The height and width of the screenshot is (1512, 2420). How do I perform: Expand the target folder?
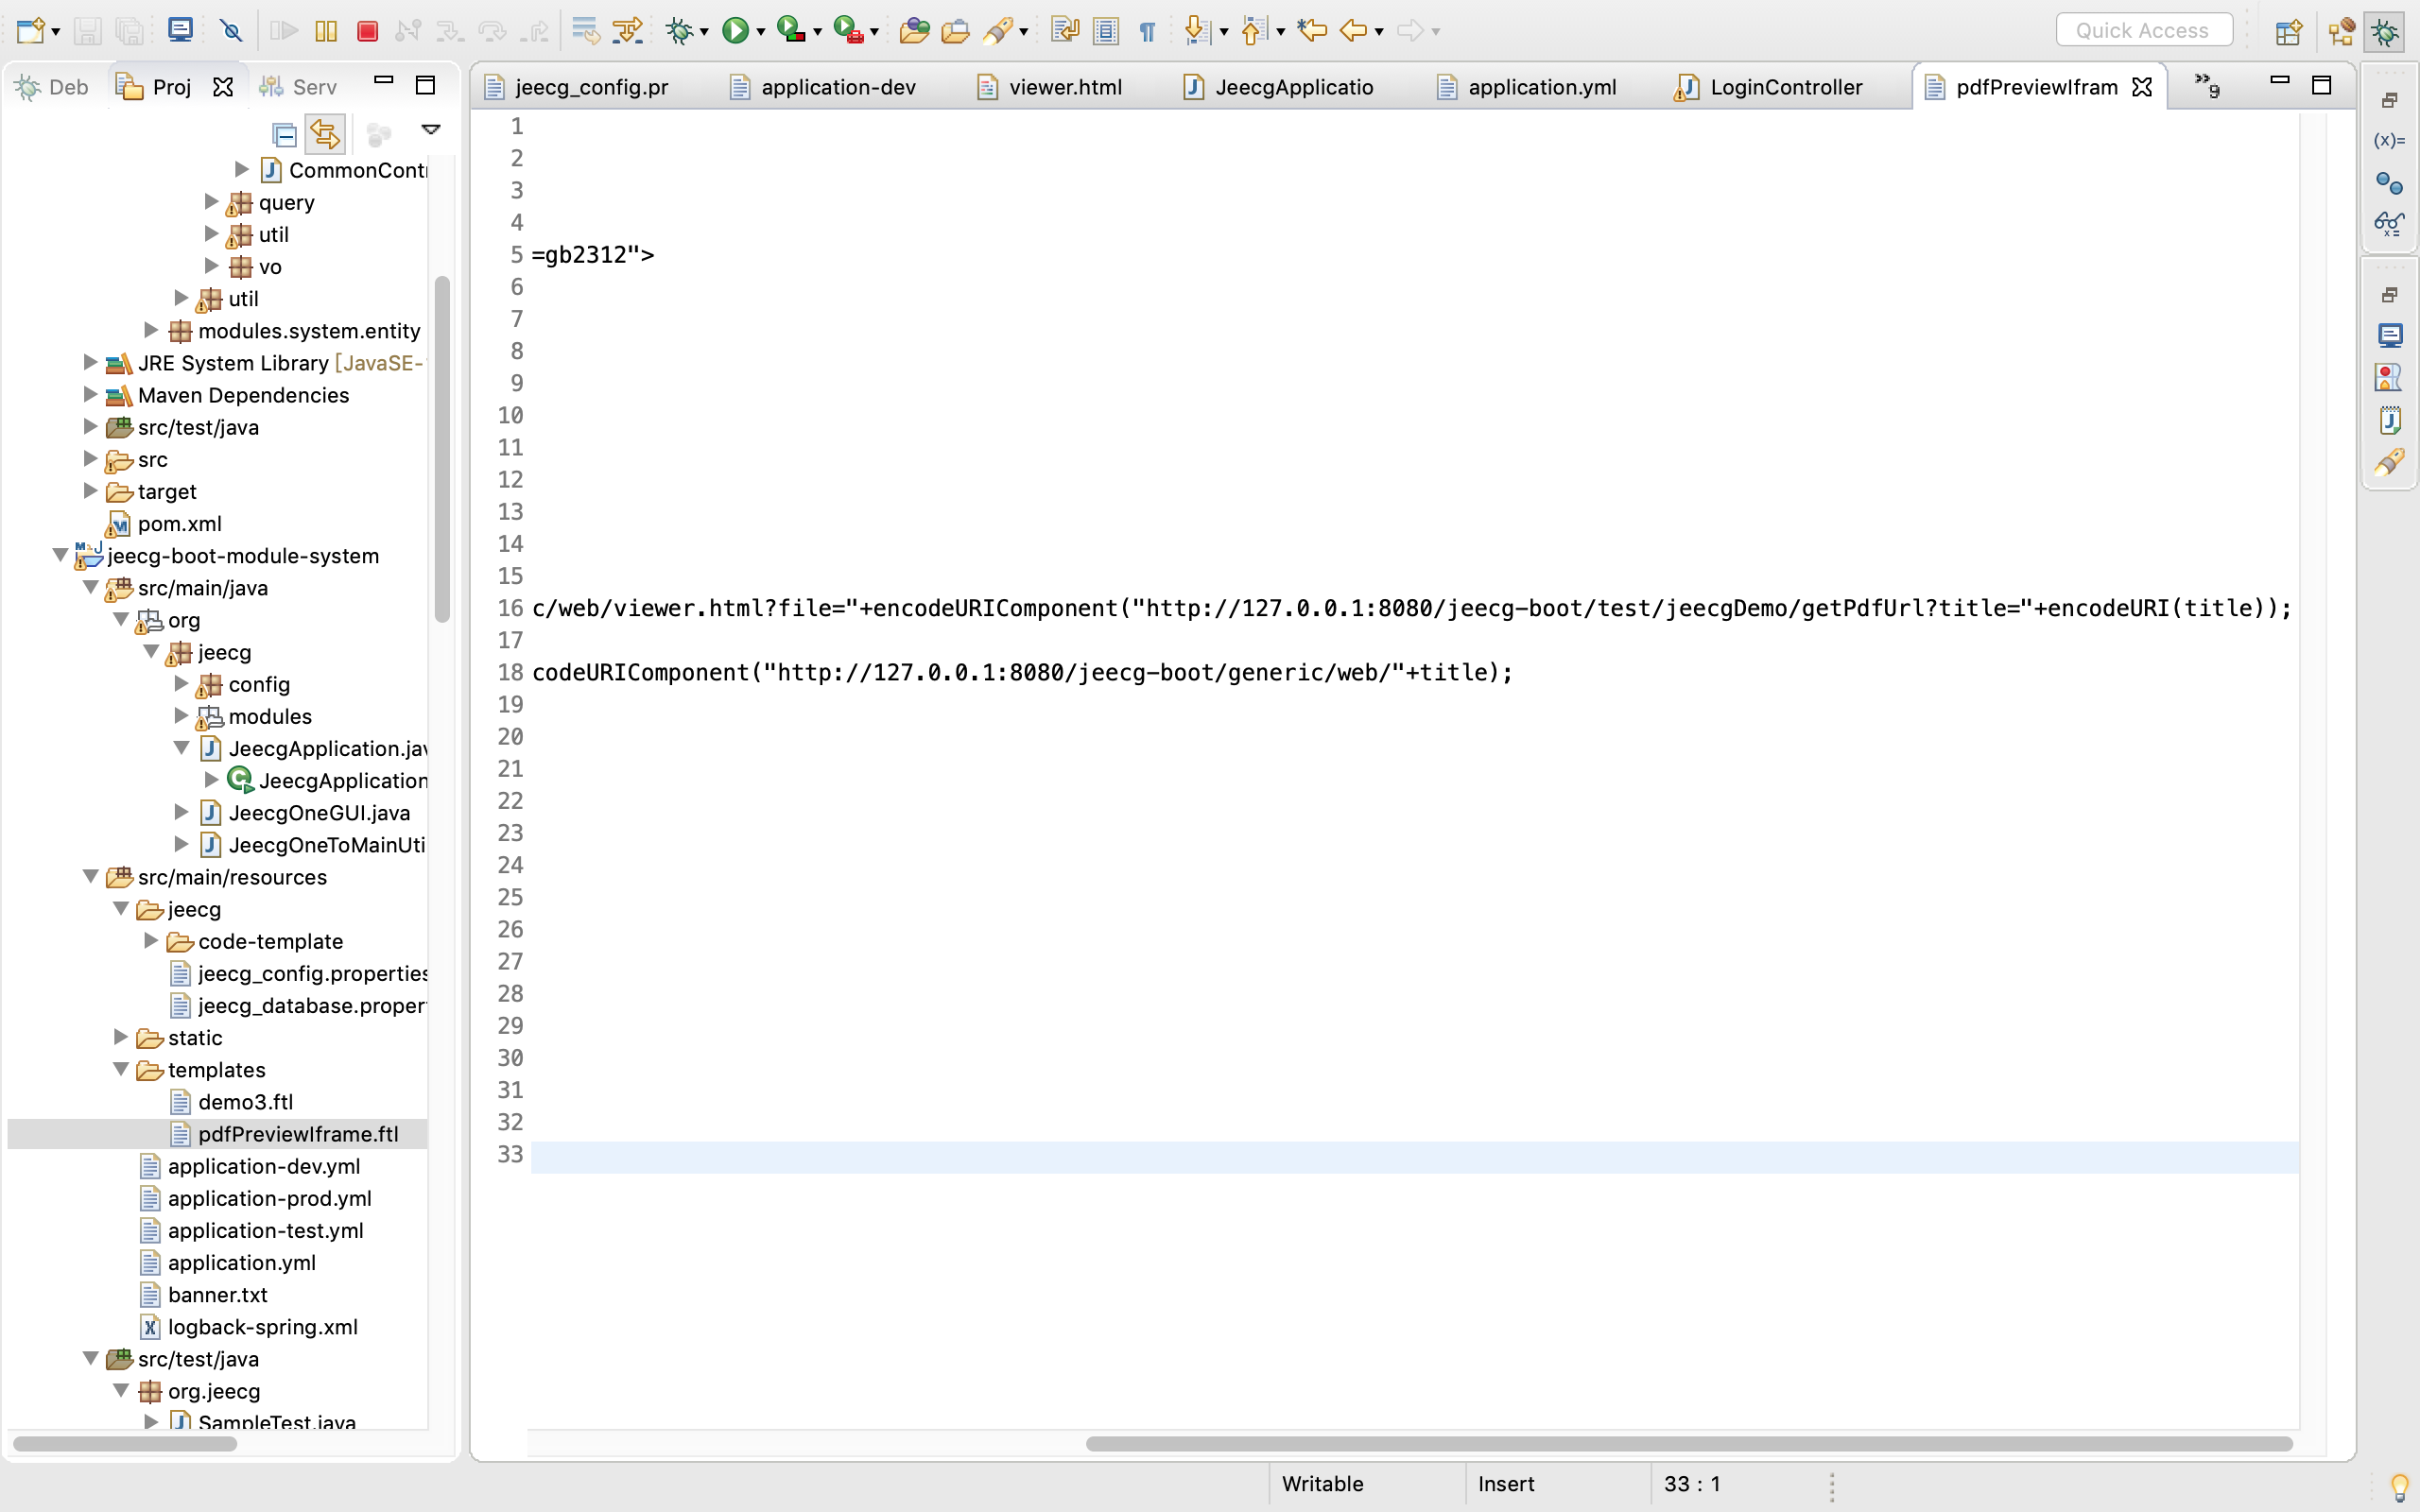pyautogui.click(x=90, y=491)
